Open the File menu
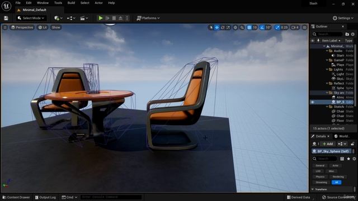Image resolution: width=358 pixels, height=201 pixels. point(18,3)
